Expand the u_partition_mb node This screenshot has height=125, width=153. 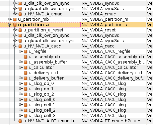tap(9, 19)
